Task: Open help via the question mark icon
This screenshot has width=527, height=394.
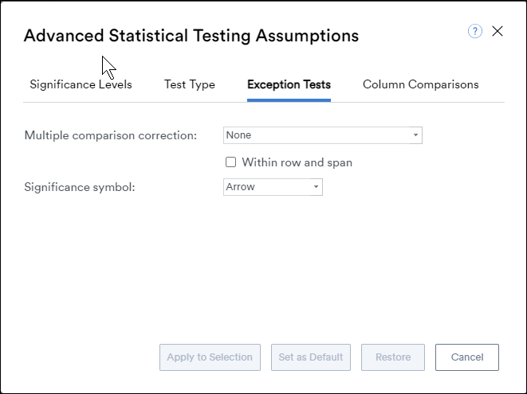Action: coord(475,31)
